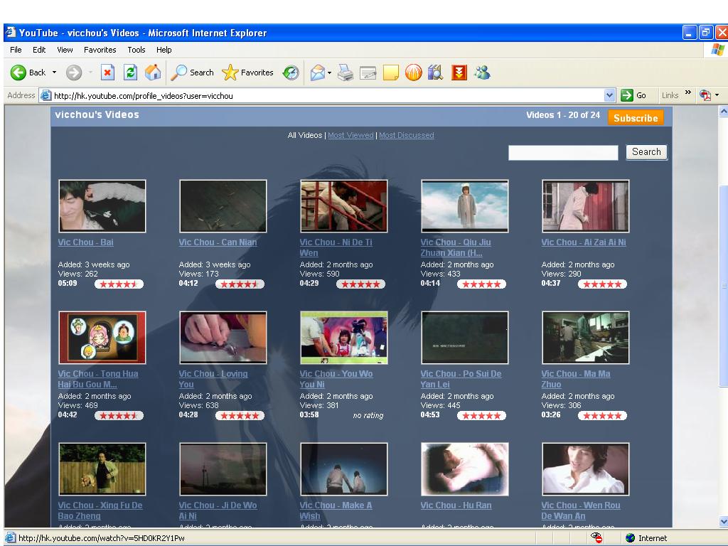The height and width of the screenshot is (546, 728).
Task: Open Vic Chou - Loving You link
Action: coord(213,379)
